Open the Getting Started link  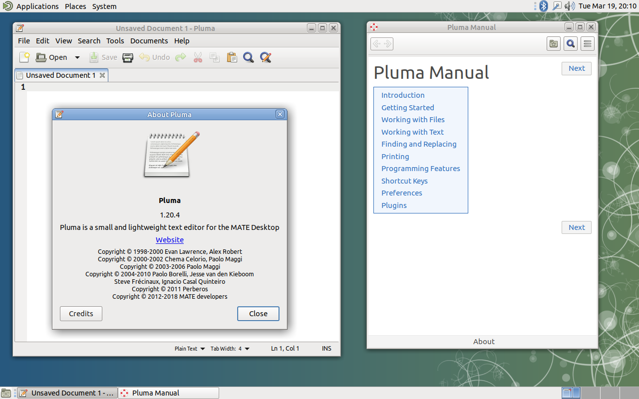pyautogui.click(x=408, y=108)
